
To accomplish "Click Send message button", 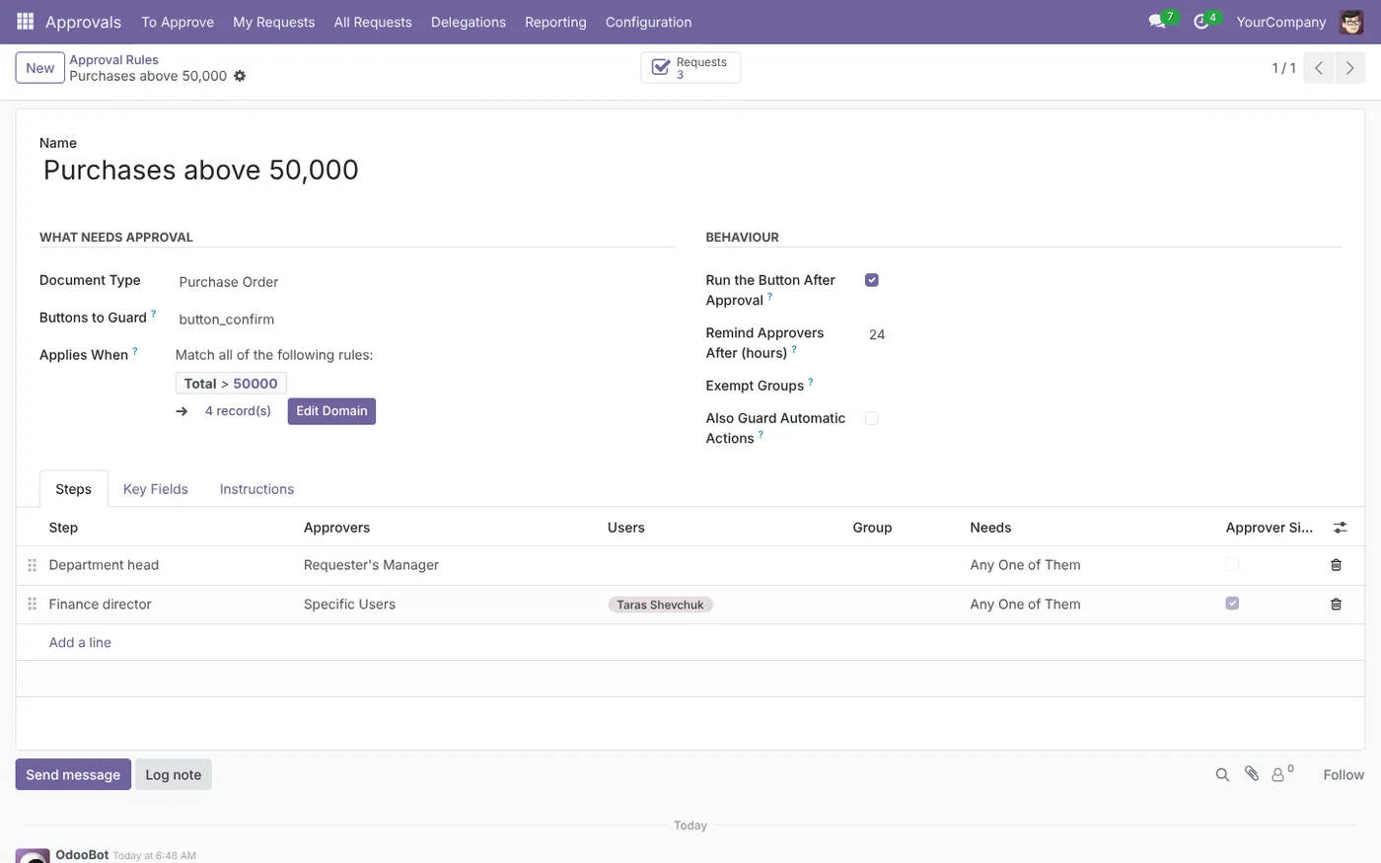I will 73,775.
